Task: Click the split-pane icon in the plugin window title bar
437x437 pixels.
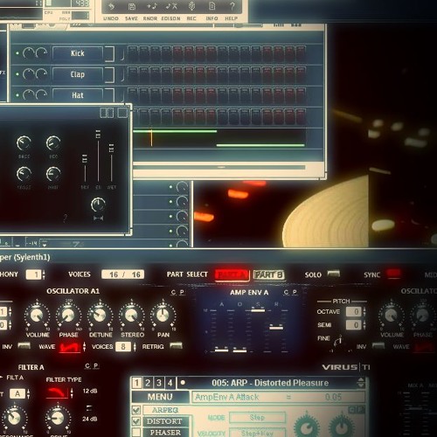Action: 107,113
